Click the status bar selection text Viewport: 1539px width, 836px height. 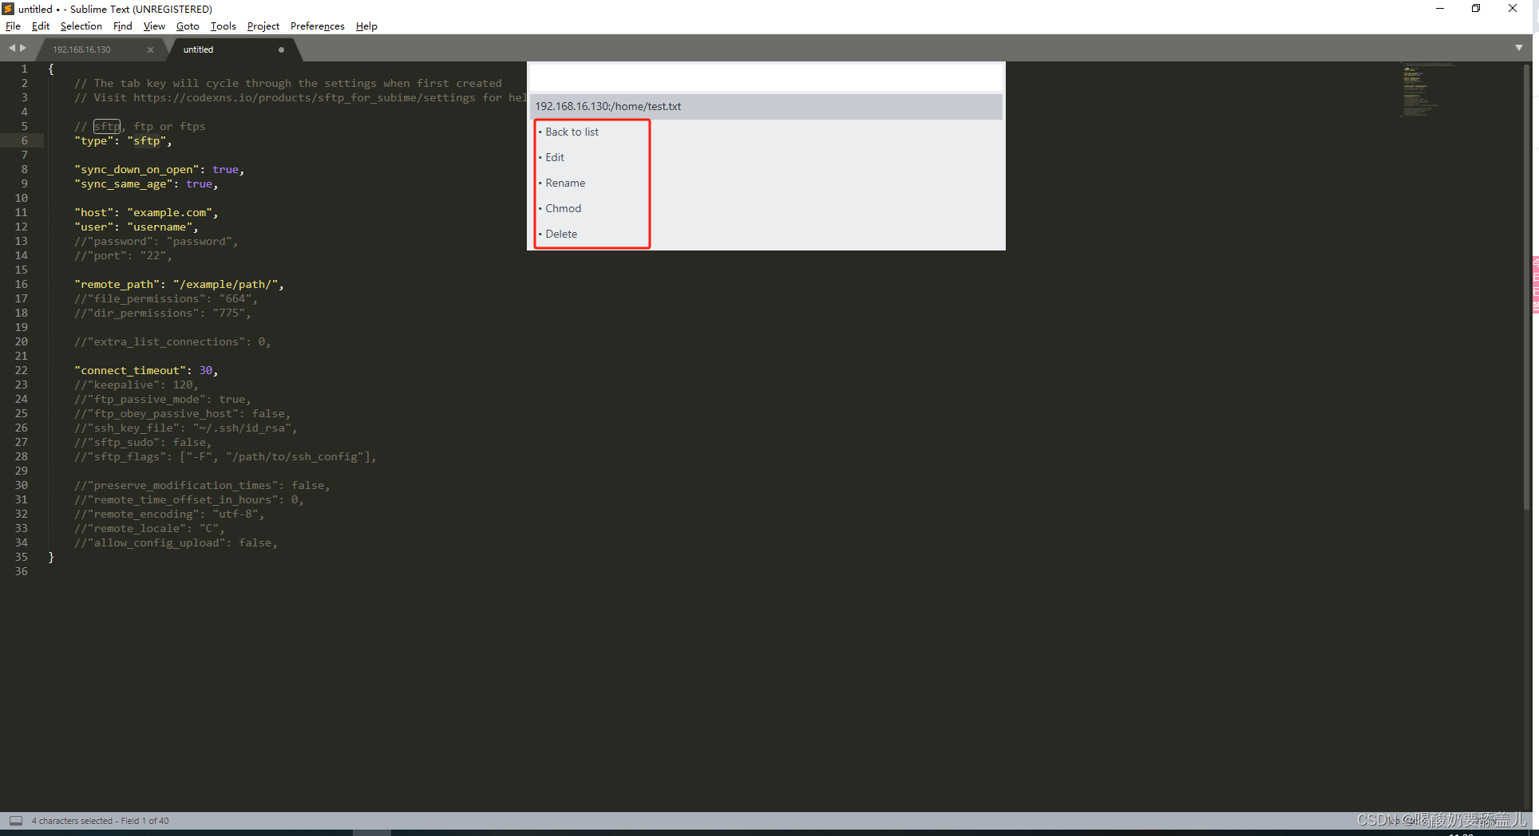[100, 820]
